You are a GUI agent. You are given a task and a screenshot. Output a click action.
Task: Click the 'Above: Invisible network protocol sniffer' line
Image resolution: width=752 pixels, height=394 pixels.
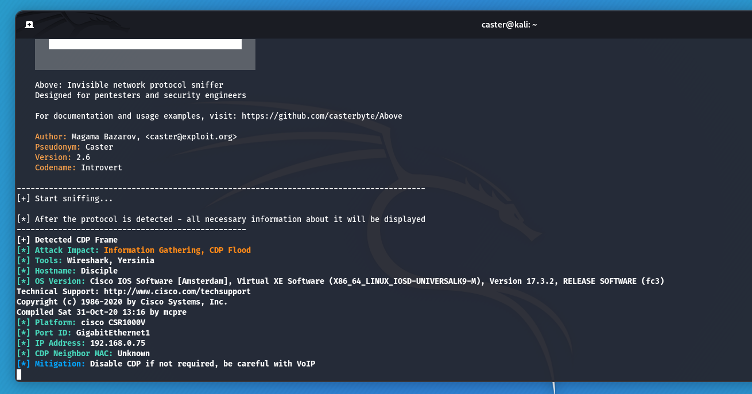[x=129, y=85]
